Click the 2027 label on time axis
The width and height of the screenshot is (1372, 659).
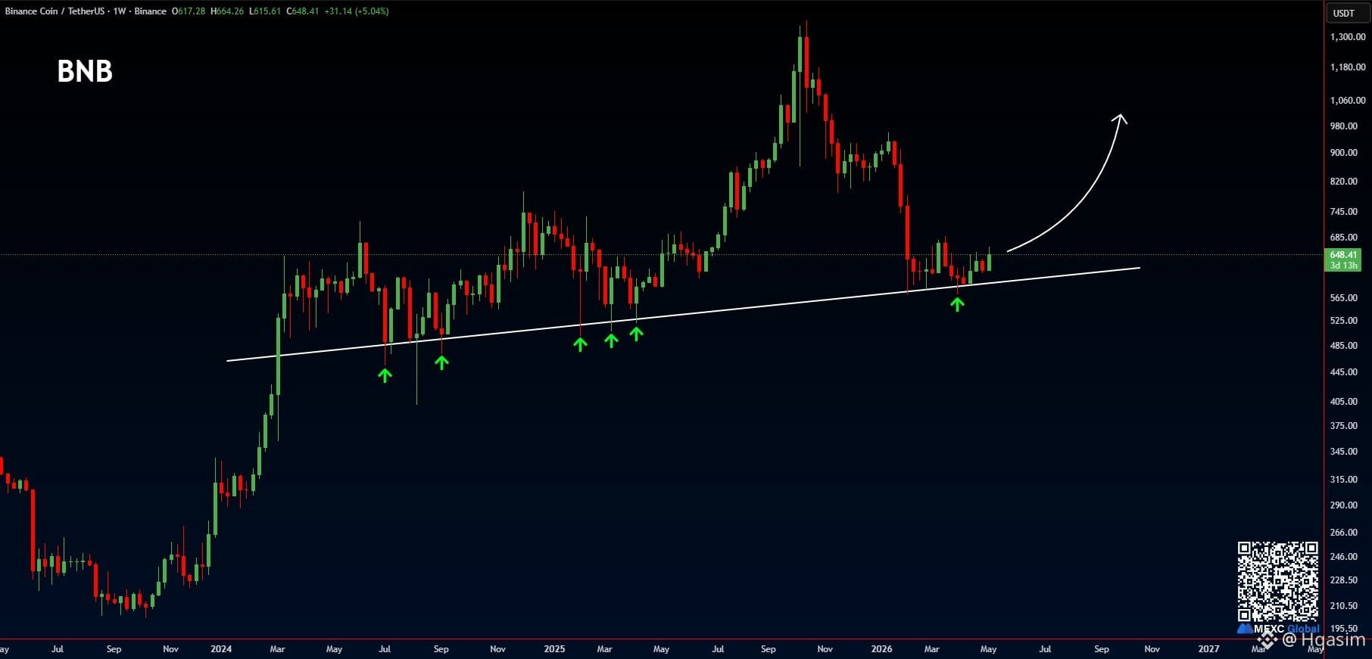coord(1208,649)
